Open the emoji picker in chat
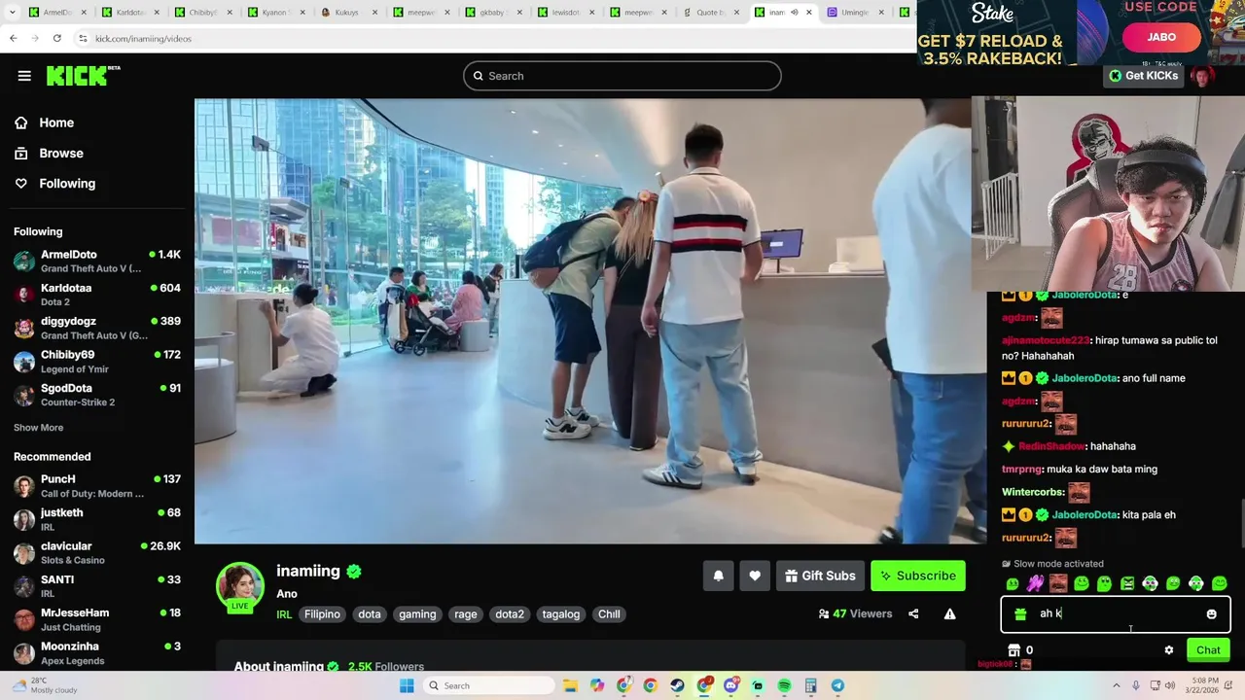The width and height of the screenshot is (1245, 700). tap(1211, 613)
